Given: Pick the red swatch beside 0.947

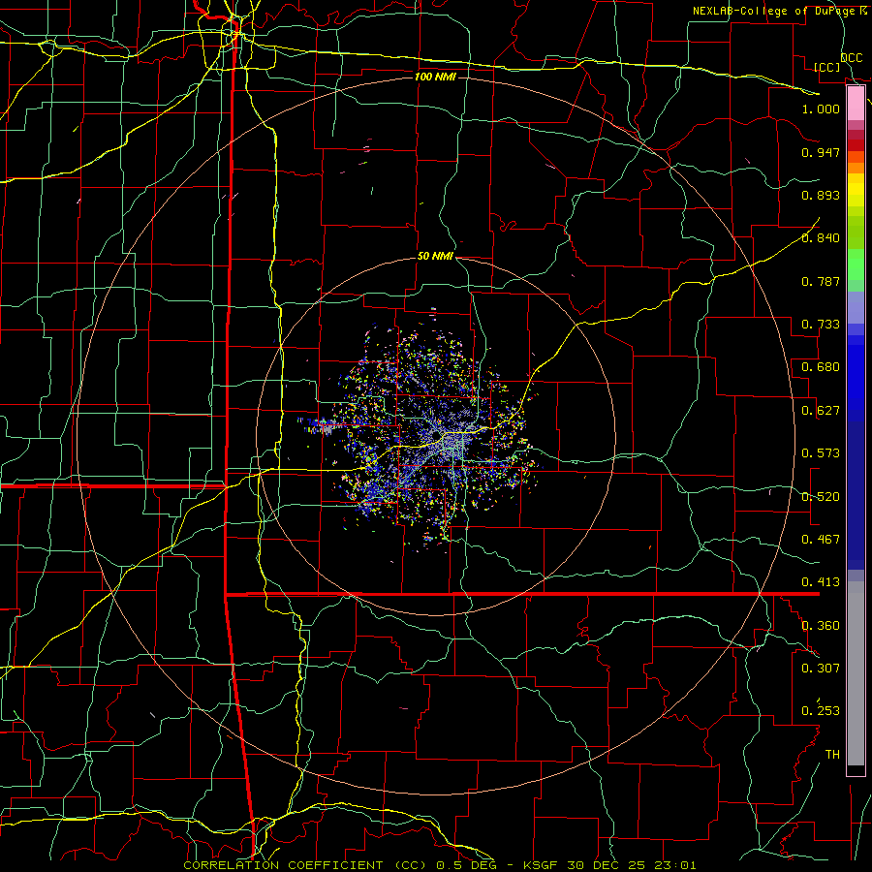Looking at the screenshot, I should (856, 145).
